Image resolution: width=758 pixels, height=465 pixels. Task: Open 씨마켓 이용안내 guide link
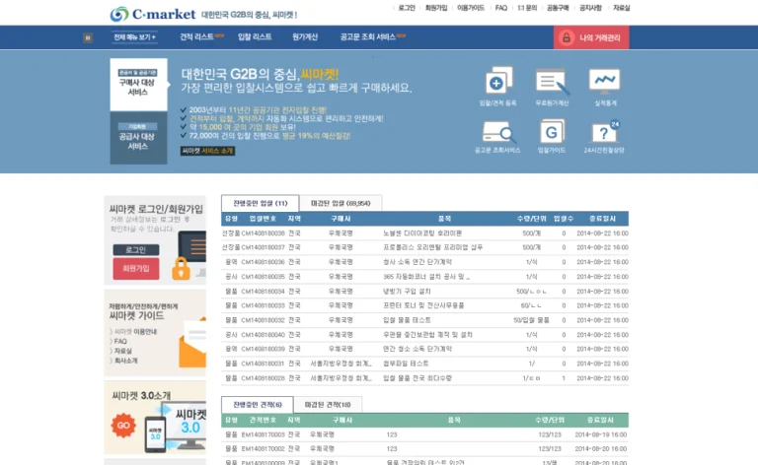coord(135,332)
